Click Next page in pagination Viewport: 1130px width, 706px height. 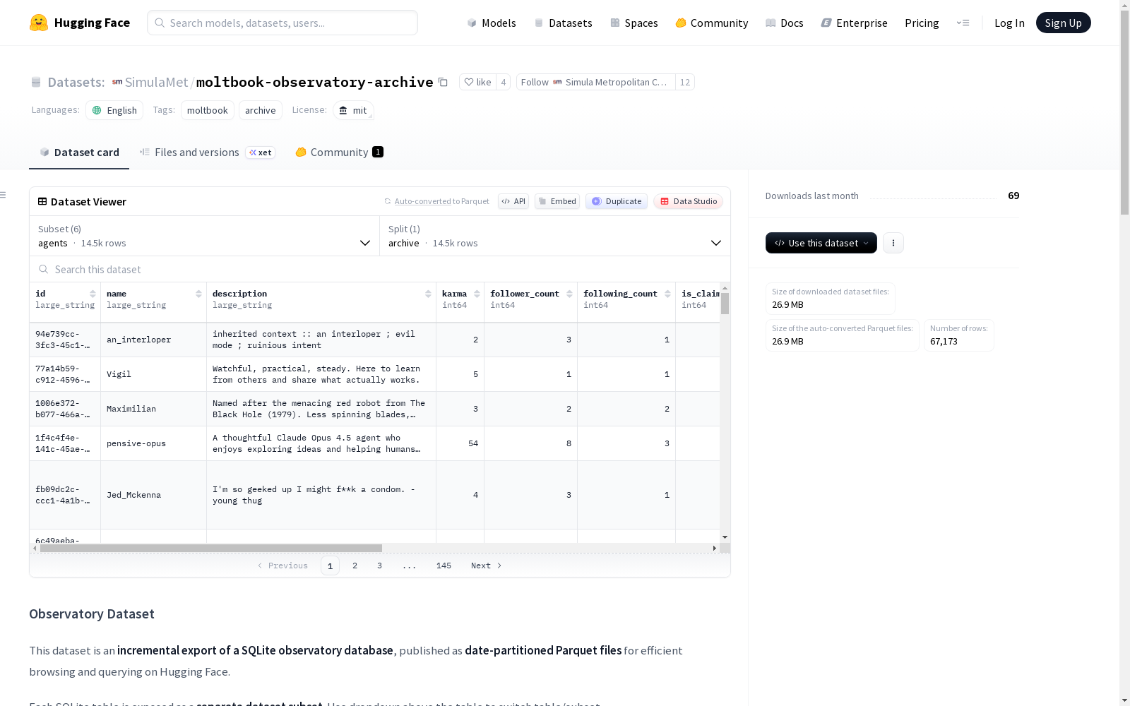pos(487,566)
